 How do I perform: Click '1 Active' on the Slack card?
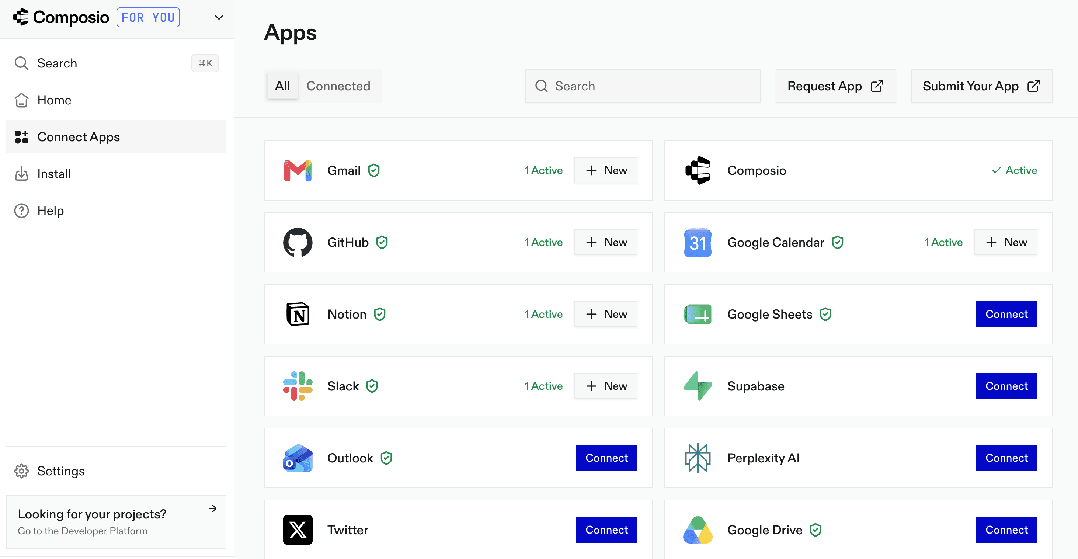coord(543,386)
